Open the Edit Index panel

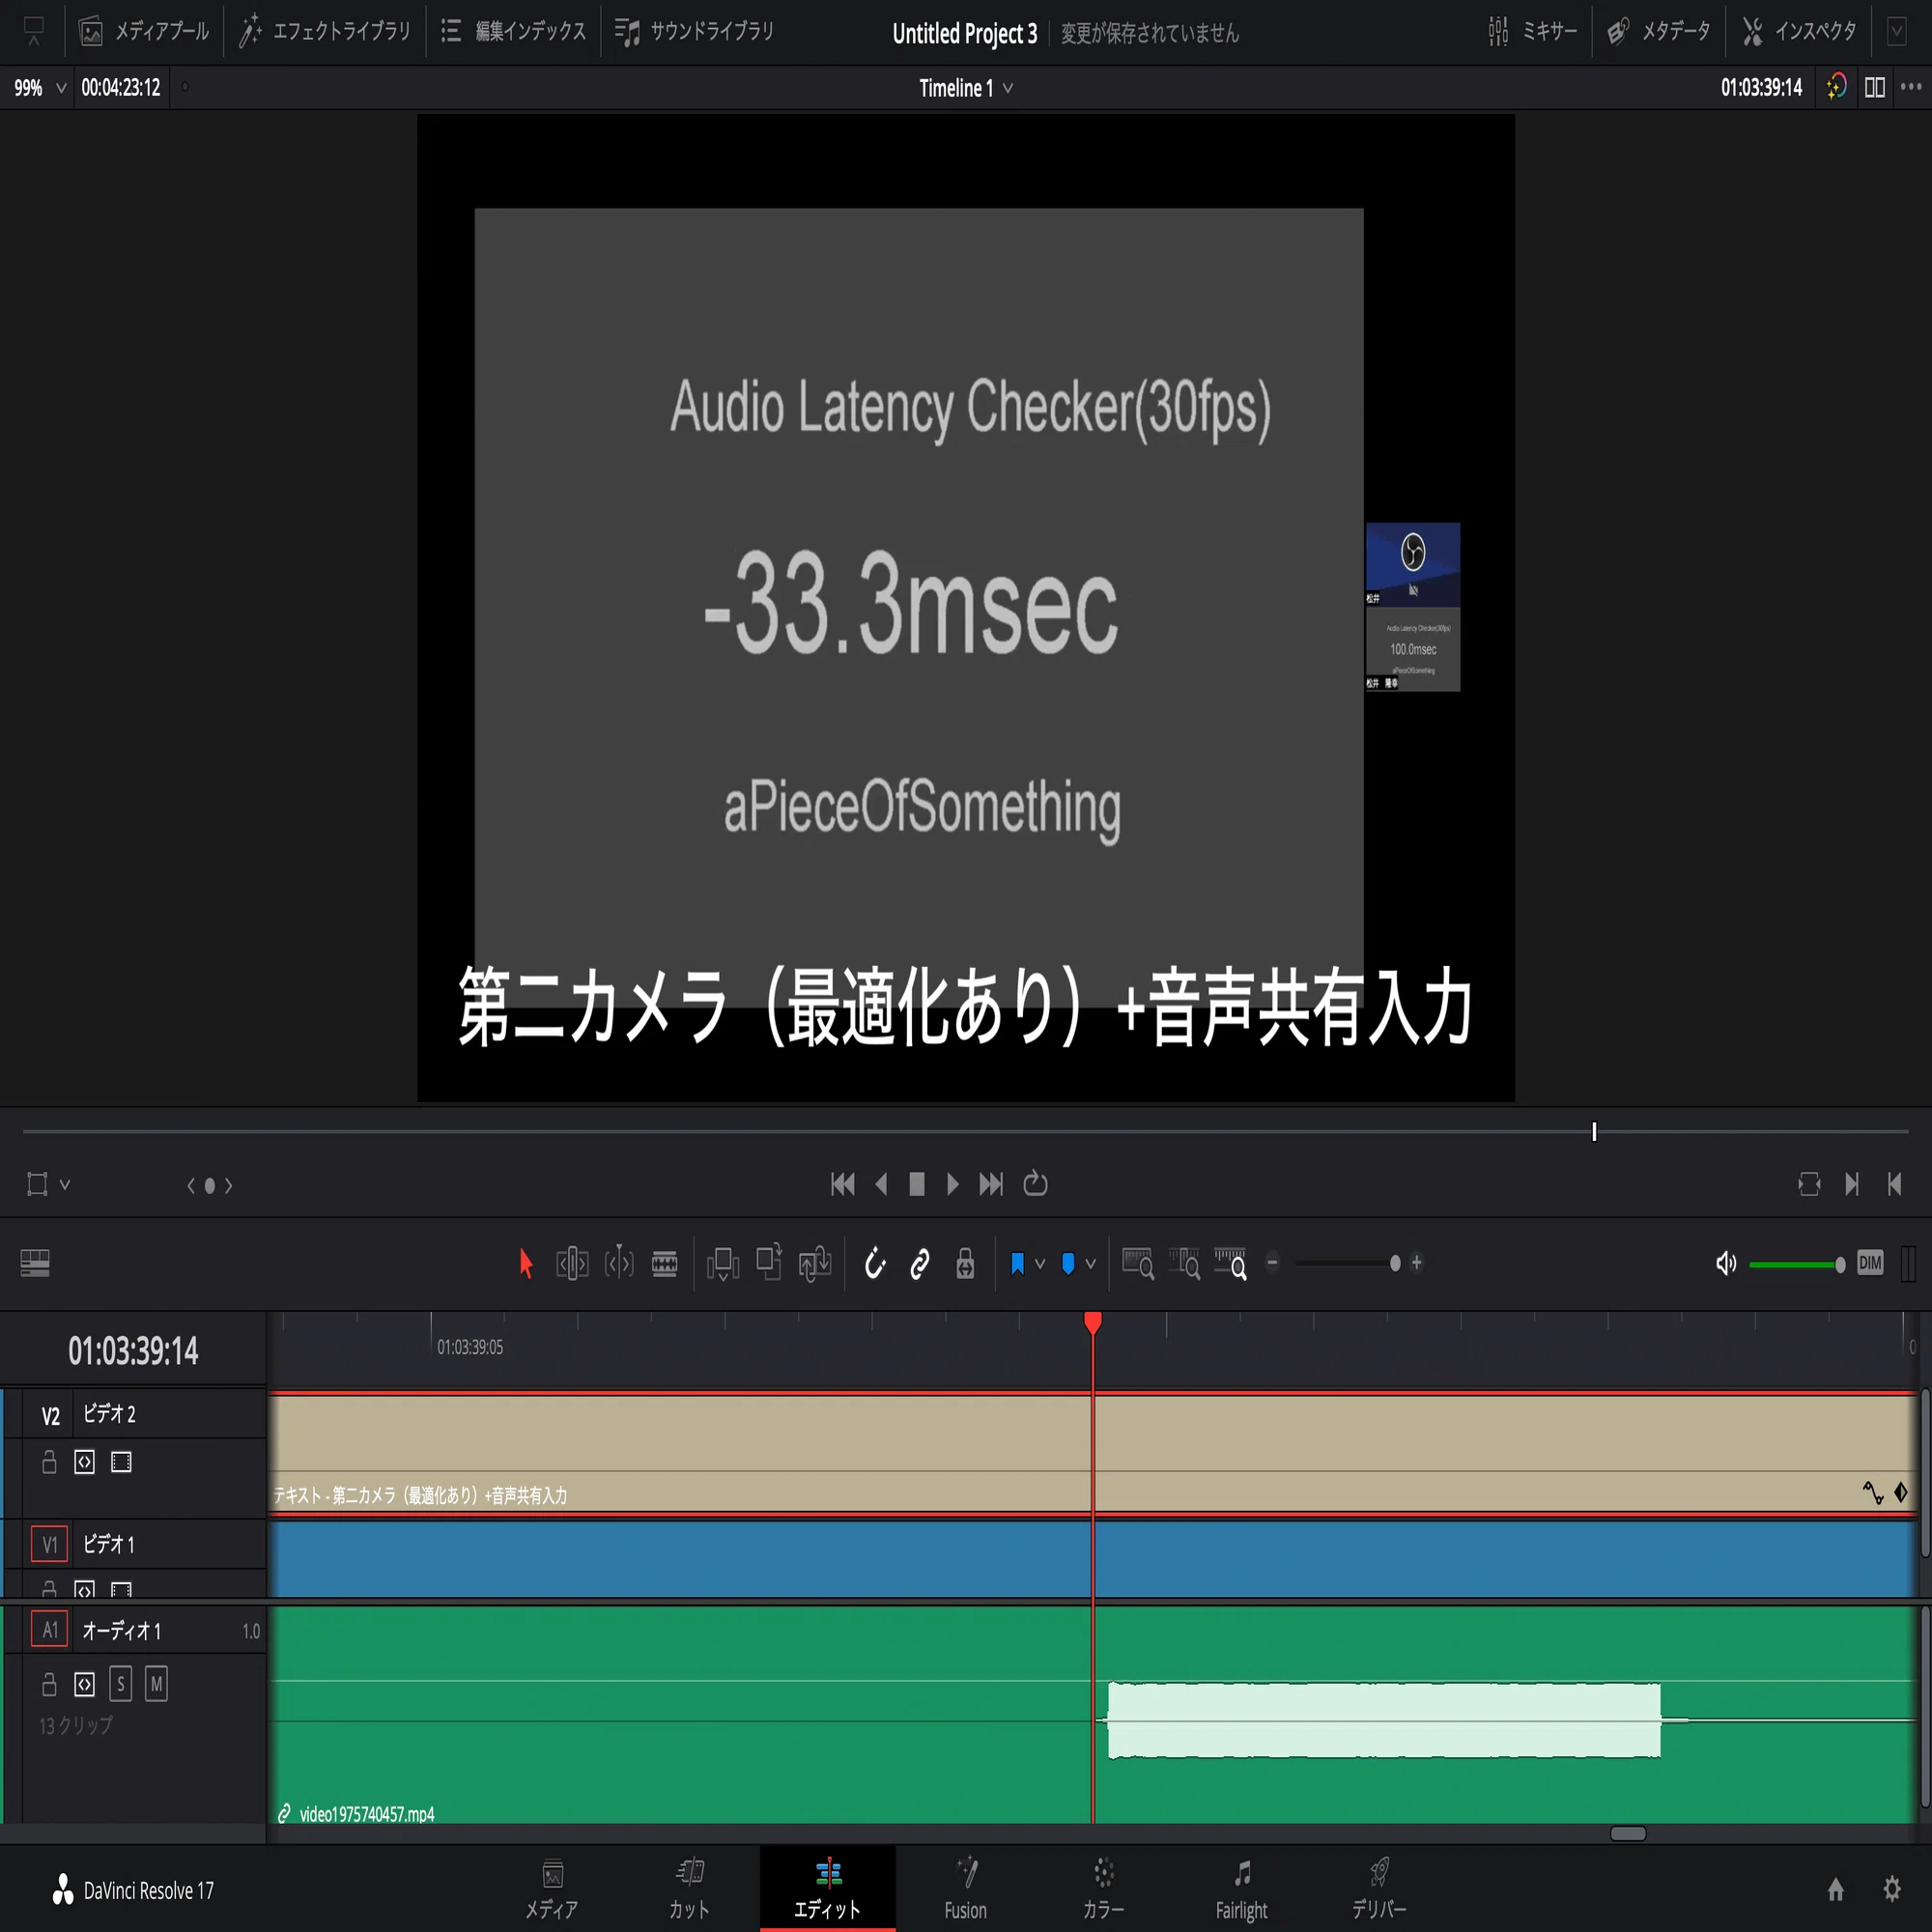click(513, 32)
